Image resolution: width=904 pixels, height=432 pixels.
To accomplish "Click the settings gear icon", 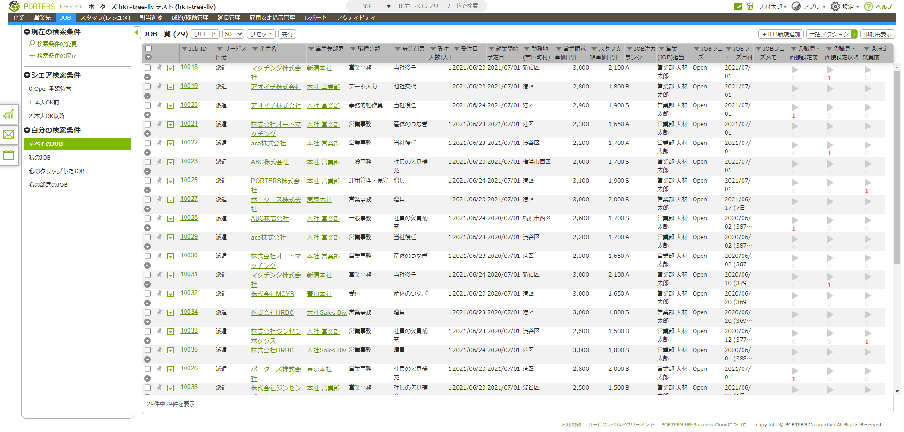I will coord(835,7).
